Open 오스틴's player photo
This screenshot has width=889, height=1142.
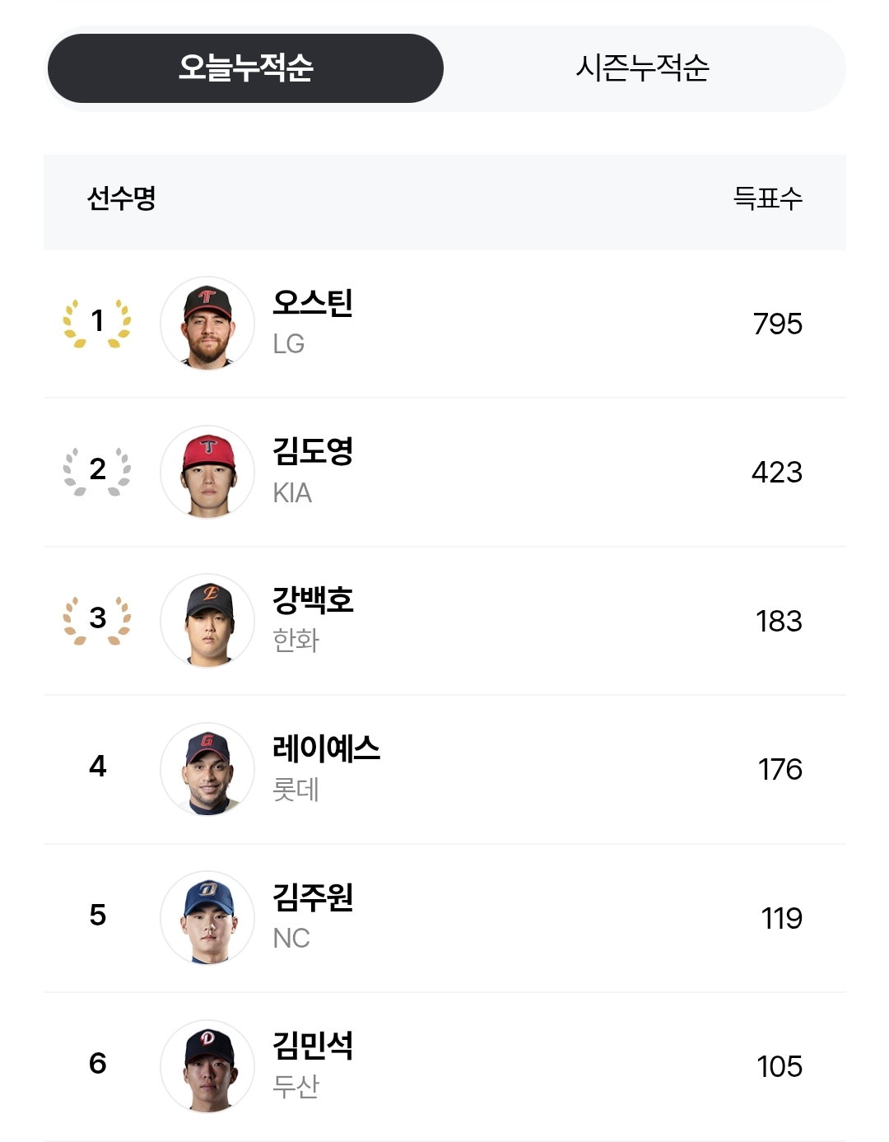click(207, 324)
